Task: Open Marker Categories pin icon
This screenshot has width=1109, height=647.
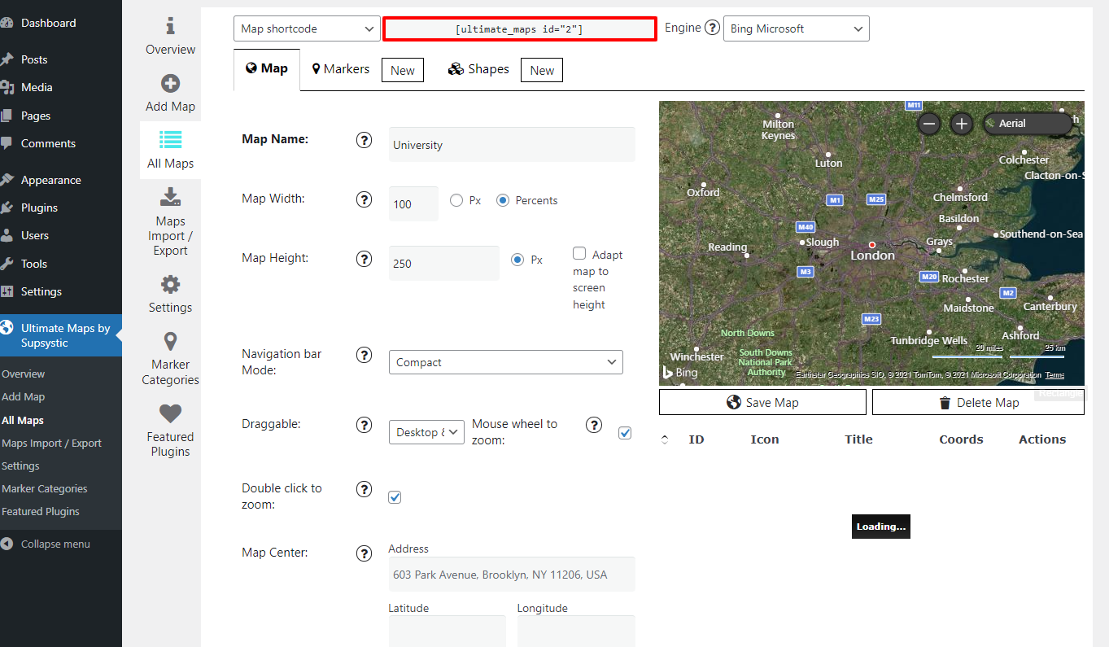Action: tap(170, 341)
